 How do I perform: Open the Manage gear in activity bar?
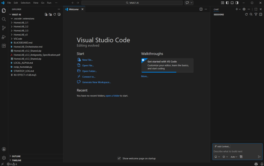point(4,158)
